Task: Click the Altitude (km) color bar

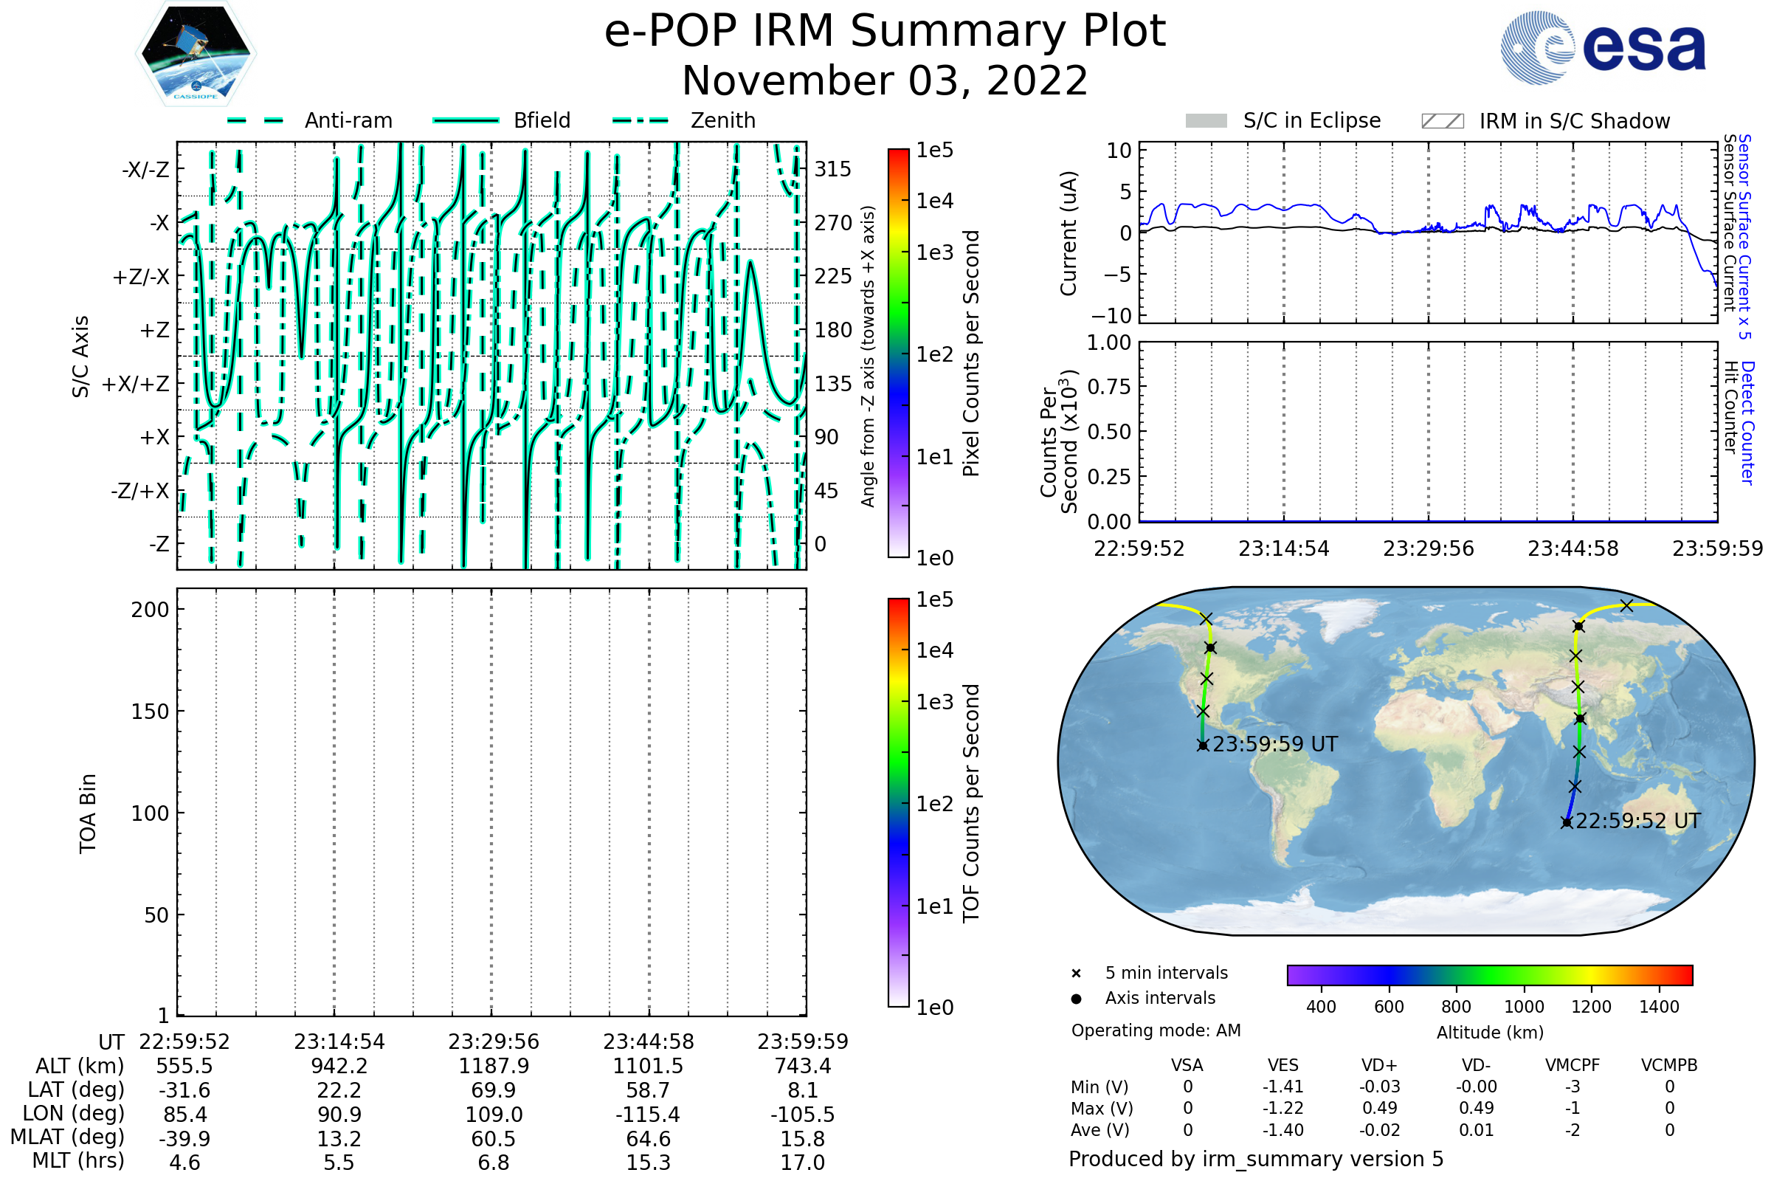Action: point(1489,974)
